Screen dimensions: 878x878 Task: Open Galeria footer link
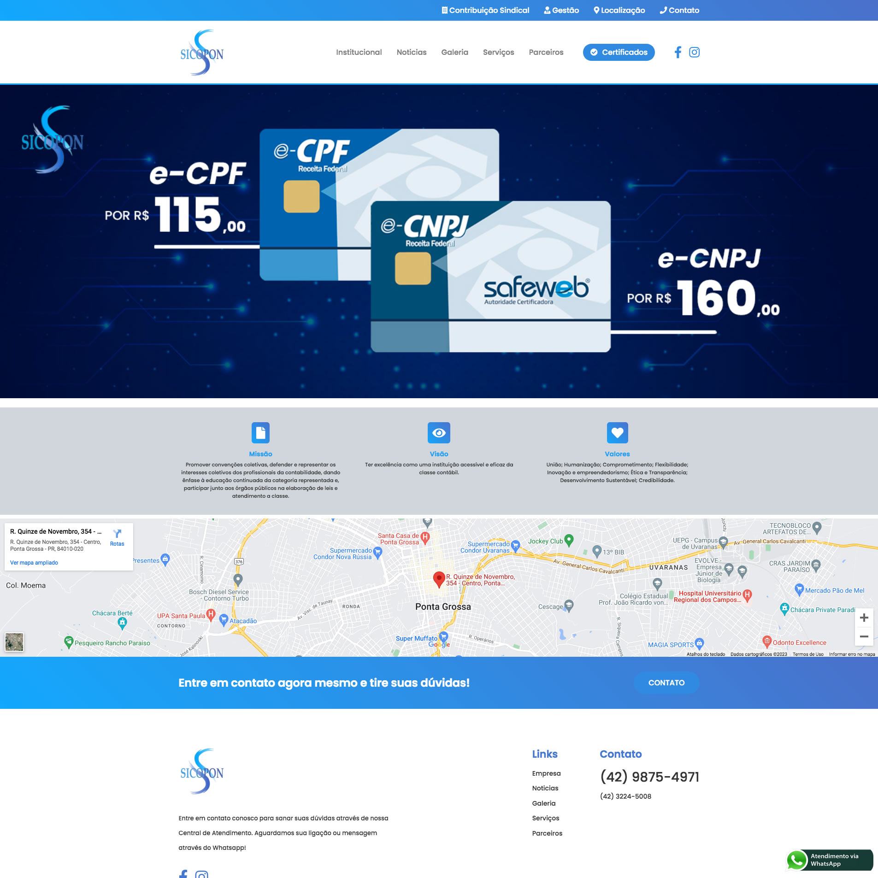[544, 803]
